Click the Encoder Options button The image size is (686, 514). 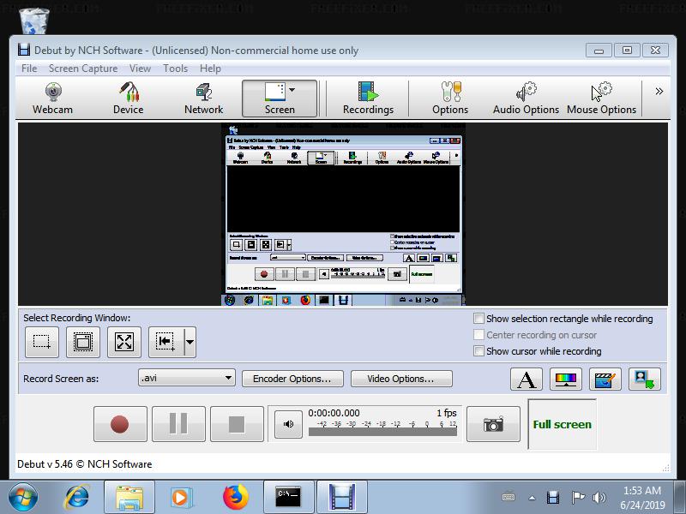(292, 379)
